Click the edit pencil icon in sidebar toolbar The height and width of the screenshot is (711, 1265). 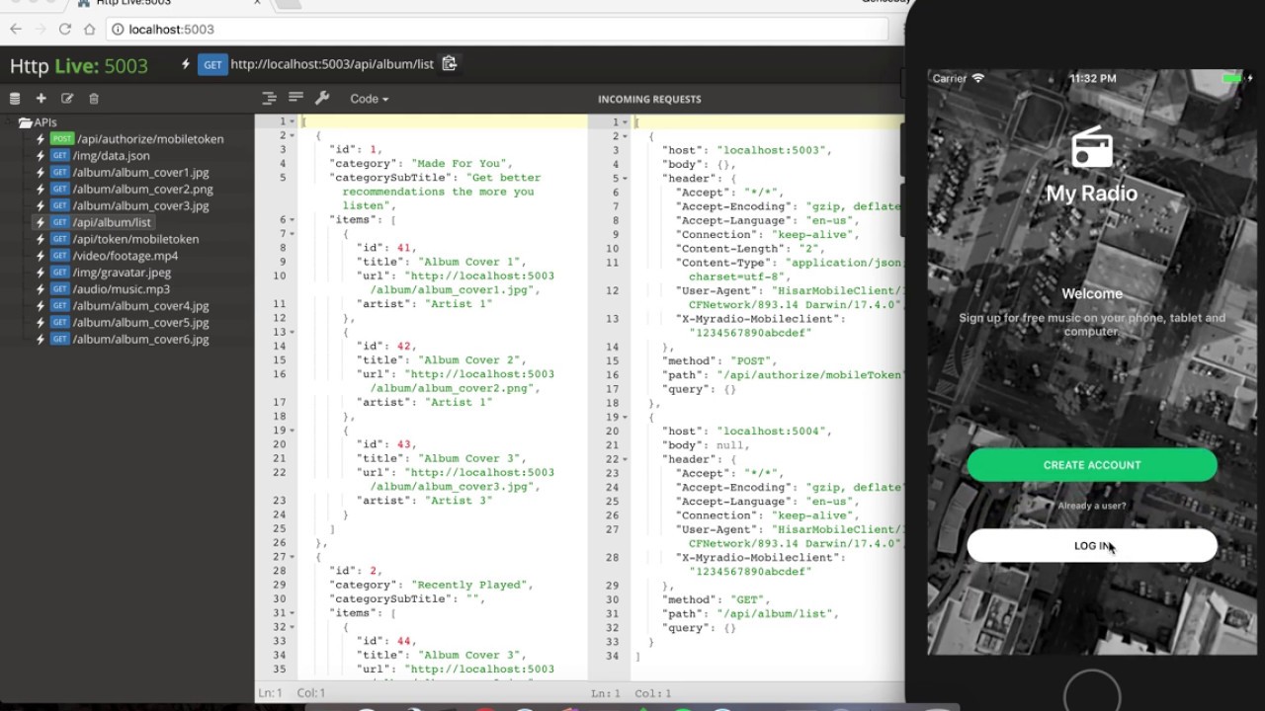pyautogui.click(x=67, y=99)
